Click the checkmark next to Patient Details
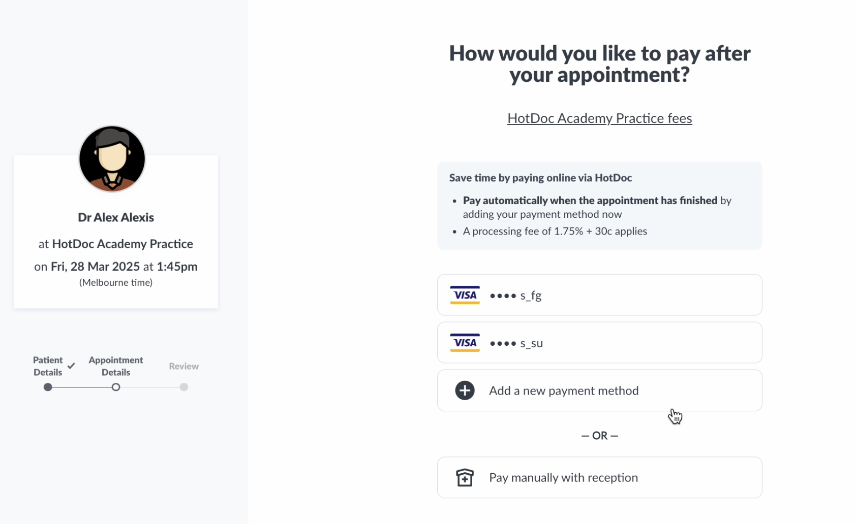 pos(71,366)
